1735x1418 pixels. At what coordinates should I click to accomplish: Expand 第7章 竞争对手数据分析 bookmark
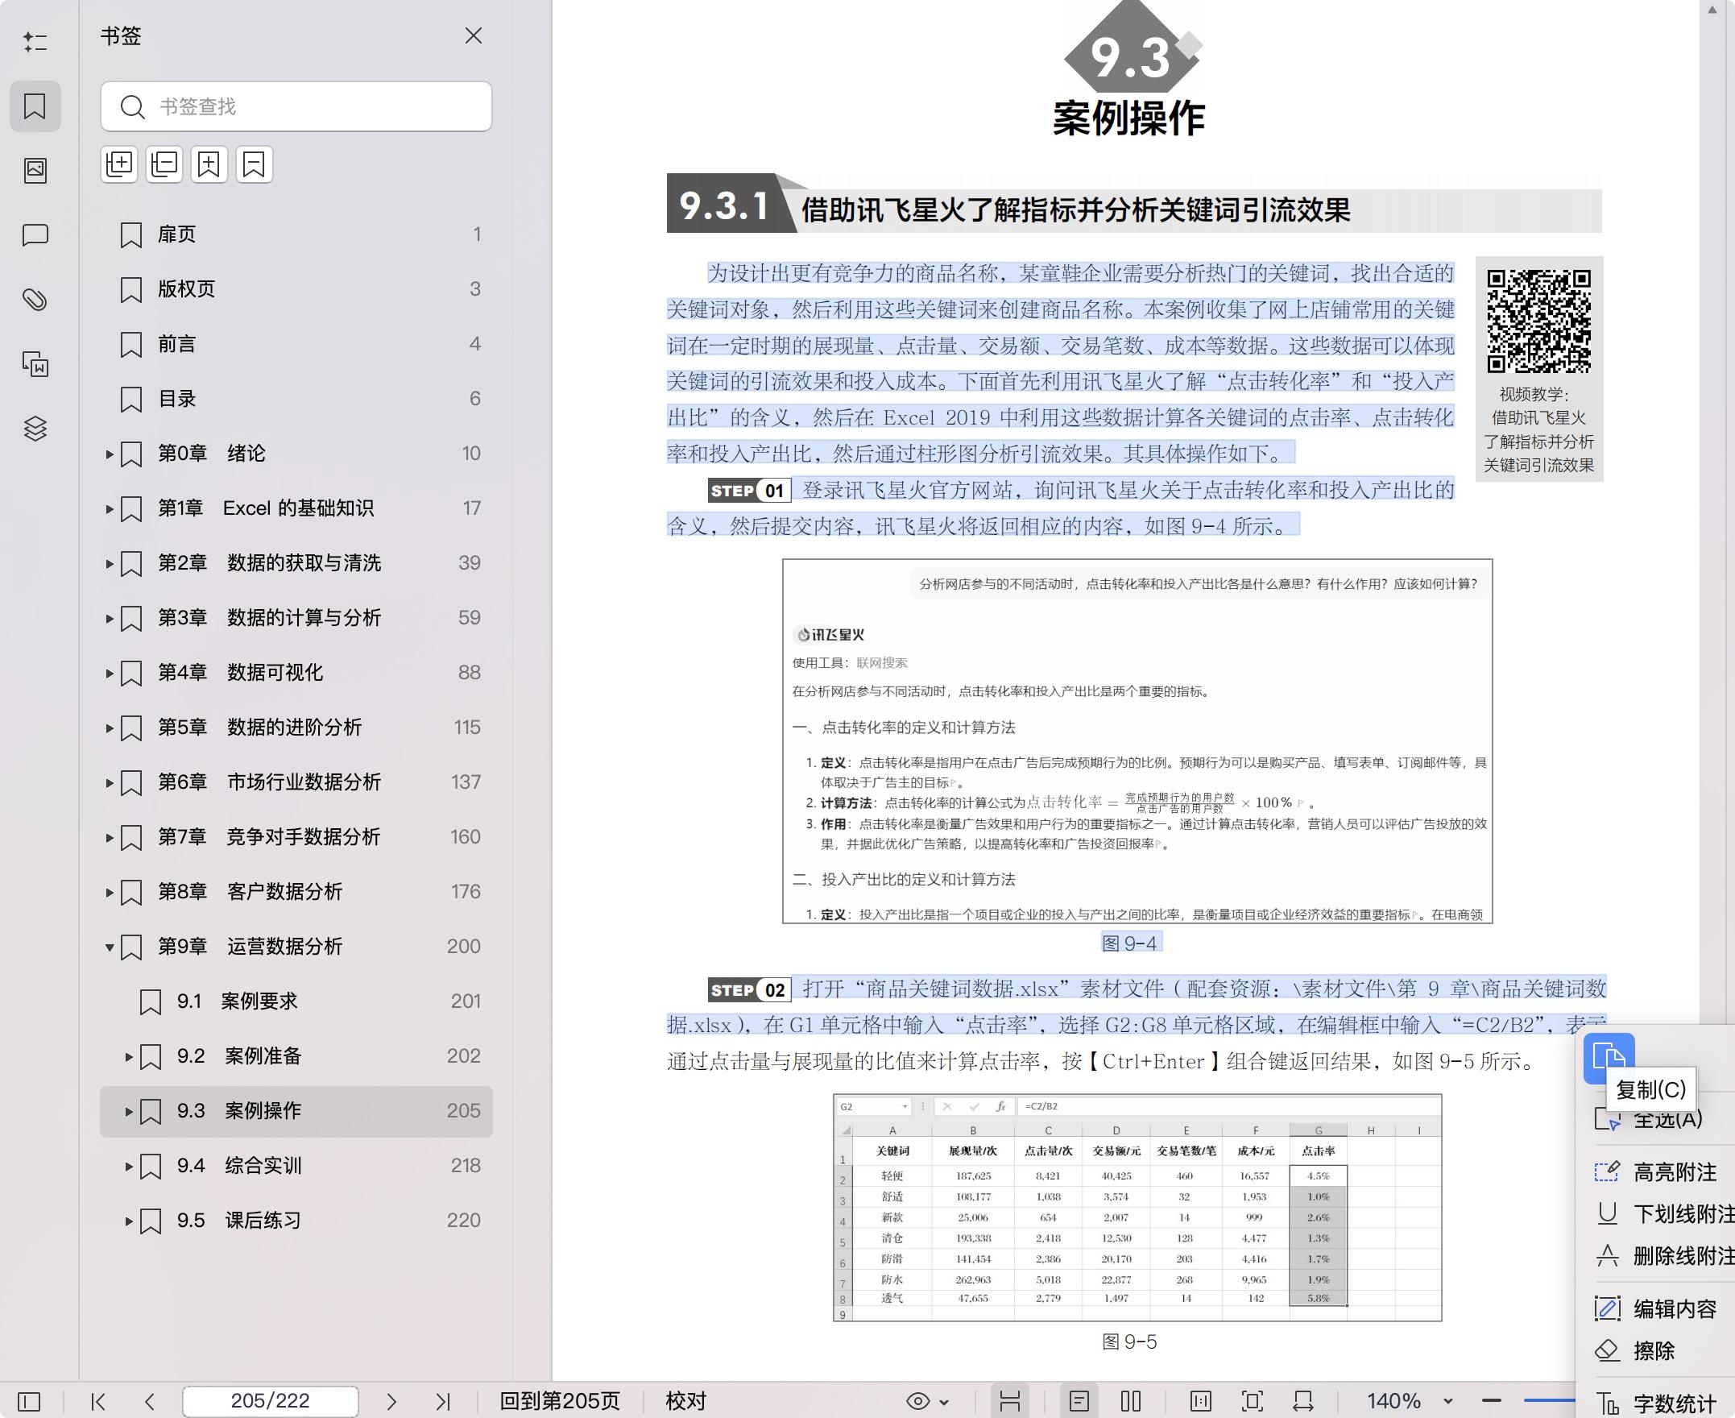click(x=110, y=837)
